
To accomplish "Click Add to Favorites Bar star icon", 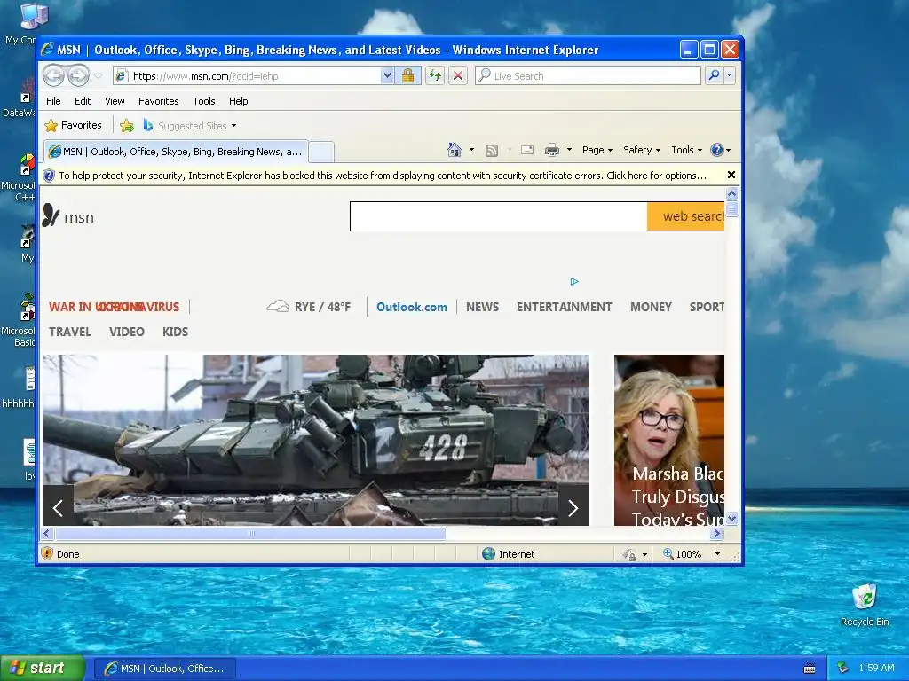I will (127, 125).
